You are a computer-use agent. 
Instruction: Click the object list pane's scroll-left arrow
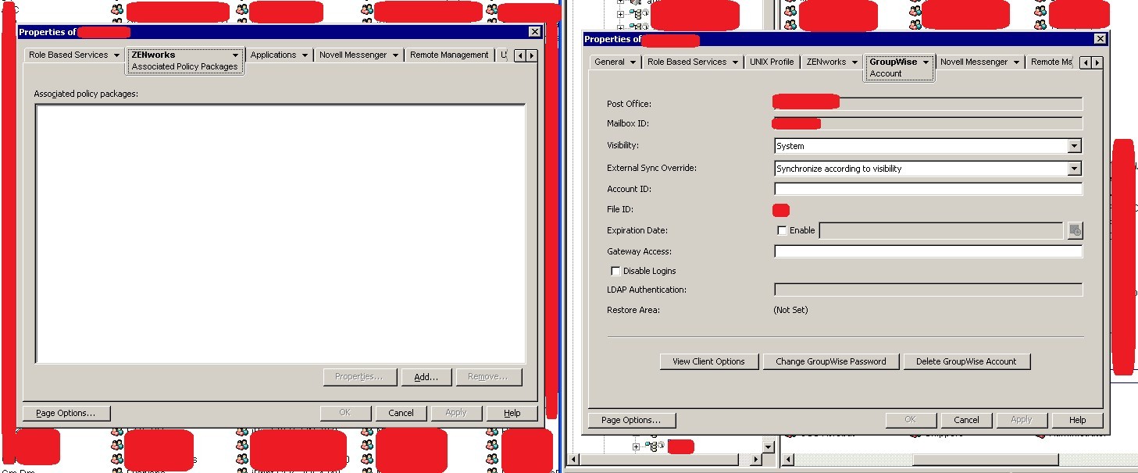click(x=789, y=460)
